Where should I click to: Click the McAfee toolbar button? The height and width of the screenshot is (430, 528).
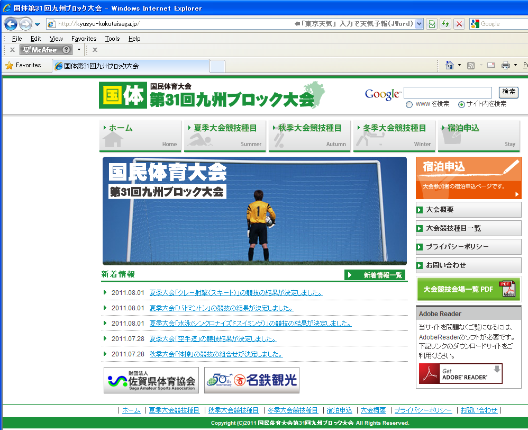click(46, 50)
